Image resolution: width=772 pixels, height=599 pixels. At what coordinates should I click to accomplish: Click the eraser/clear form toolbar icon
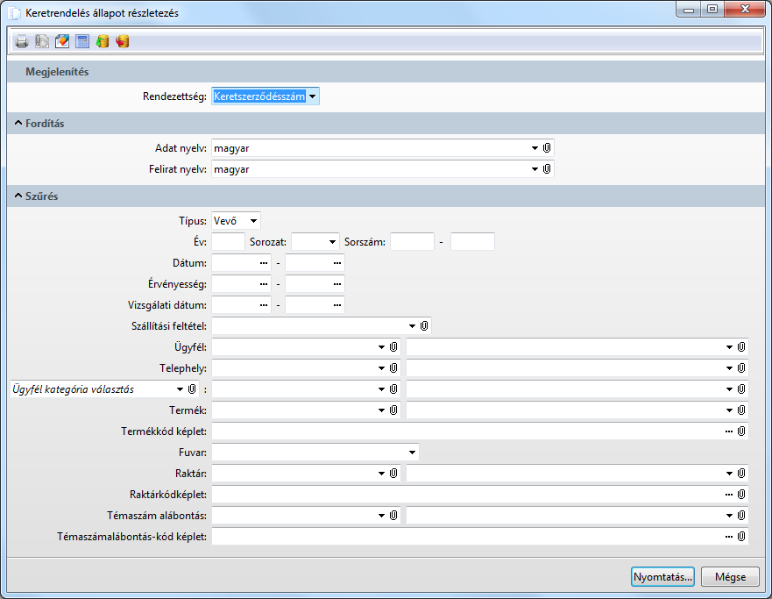click(62, 41)
